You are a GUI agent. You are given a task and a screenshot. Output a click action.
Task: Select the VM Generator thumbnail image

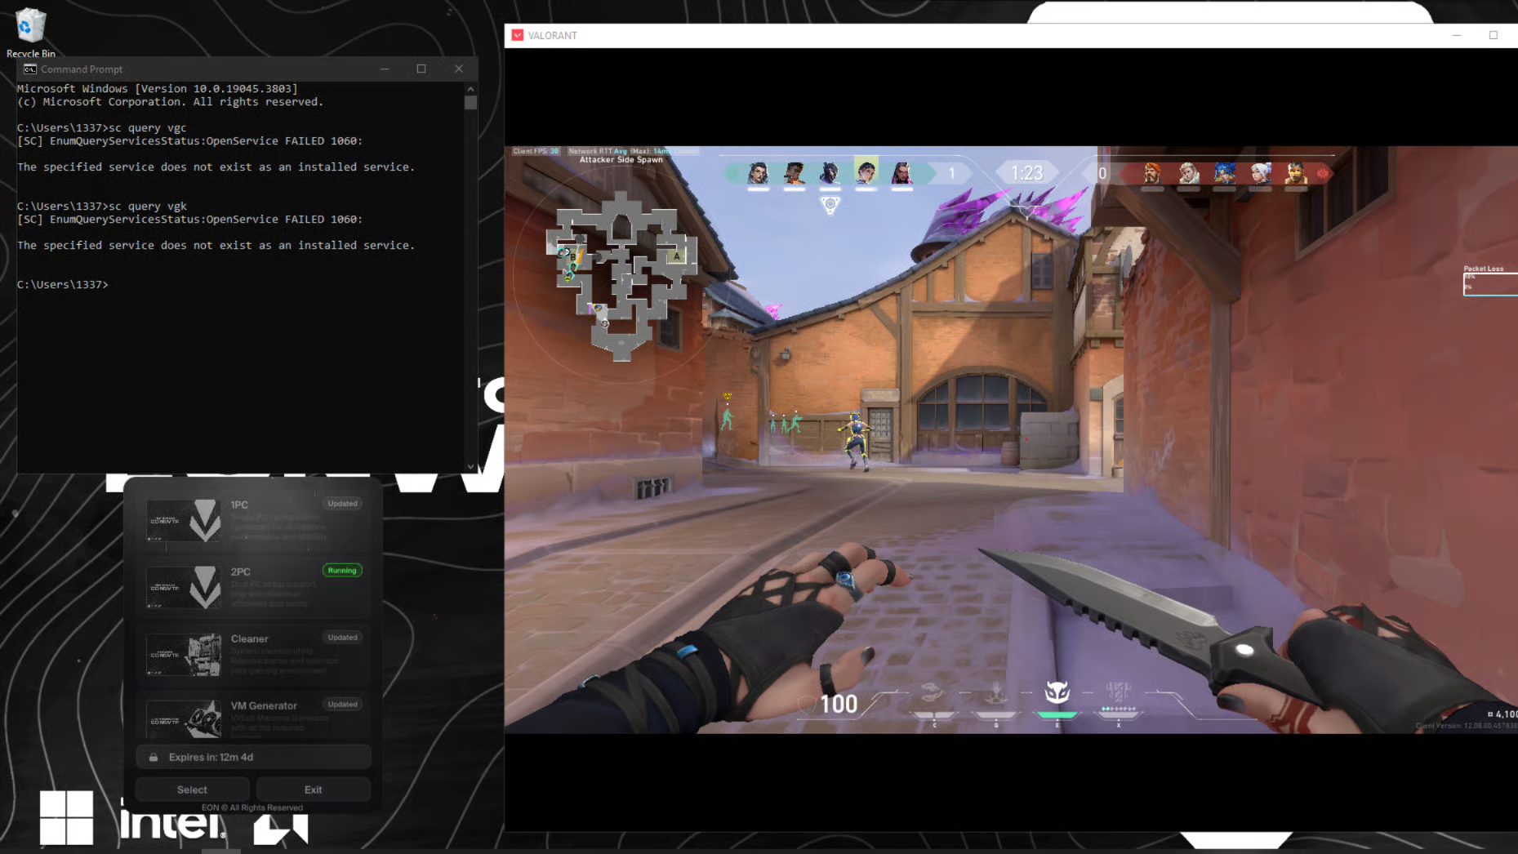point(184,718)
